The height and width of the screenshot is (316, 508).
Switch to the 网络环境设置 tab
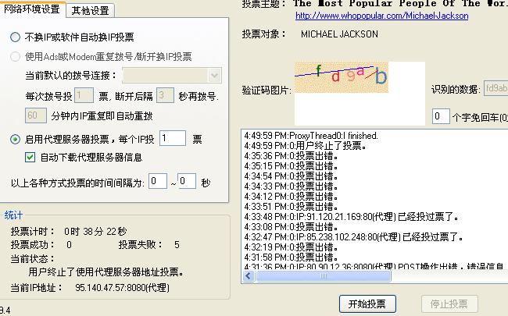[32, 9]
